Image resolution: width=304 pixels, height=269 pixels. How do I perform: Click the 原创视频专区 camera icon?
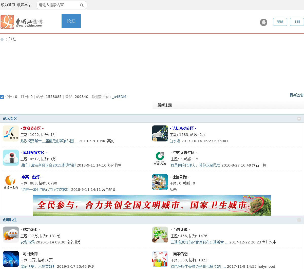pyautogui.click(x=11, y=158)
